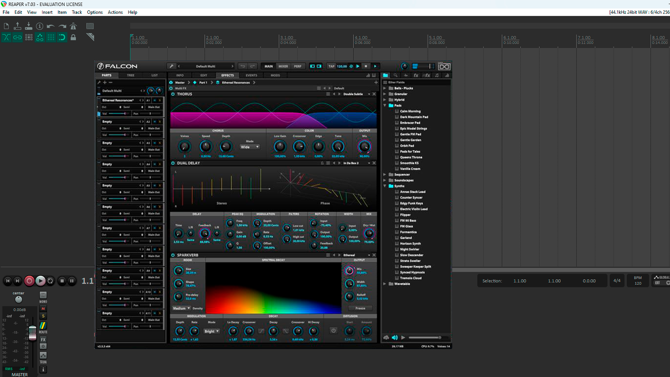This screenshot has height=377, width=670.
Task: Toggle the Multi FX power button
Action: click(171, 88)
